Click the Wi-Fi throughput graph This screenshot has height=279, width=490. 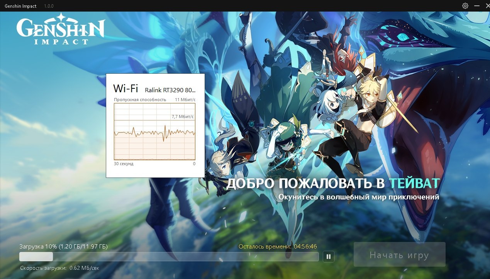pos(154,132)
